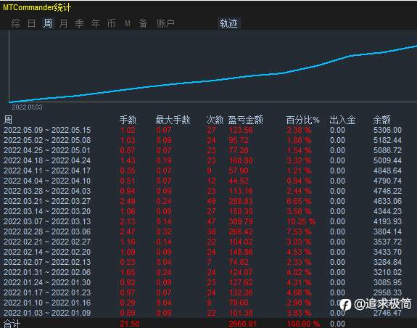Click the 次数 column header
417x328 pixels.
coord(215,120)
